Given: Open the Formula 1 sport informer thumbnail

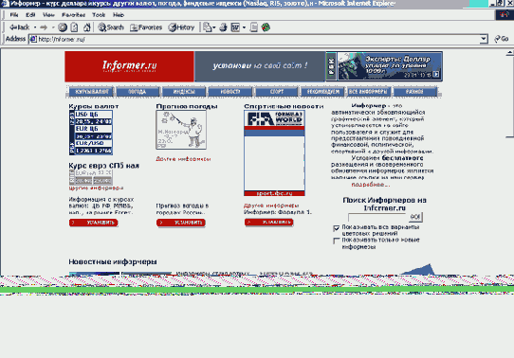Looking at the screenshot, I should (274, 152).
